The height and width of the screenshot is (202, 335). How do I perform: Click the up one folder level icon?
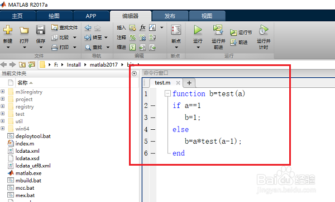(x=22, y=64)
